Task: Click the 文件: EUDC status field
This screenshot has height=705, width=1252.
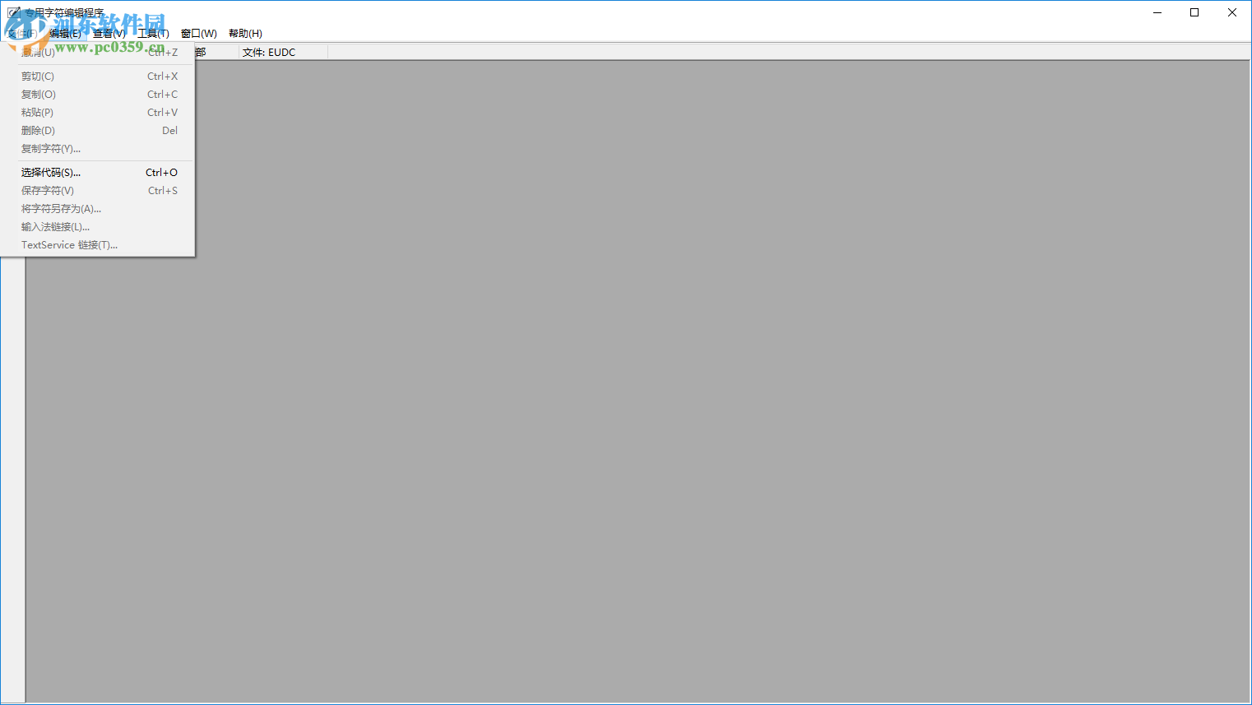Action: (x=283, y=53)
